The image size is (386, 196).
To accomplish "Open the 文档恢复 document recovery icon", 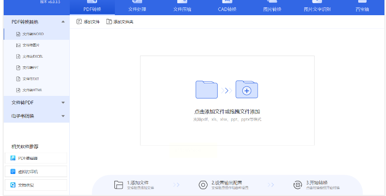I will point(13,185).
